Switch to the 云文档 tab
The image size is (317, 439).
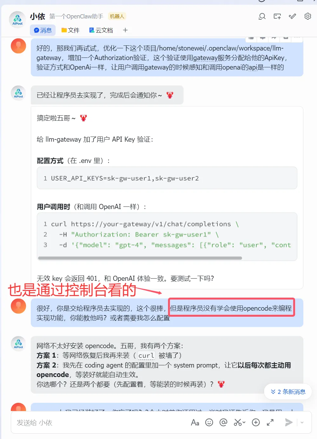coord(101,30)
